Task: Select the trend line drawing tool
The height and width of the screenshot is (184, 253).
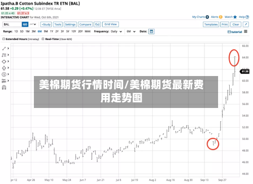Action: coord(4,49)
